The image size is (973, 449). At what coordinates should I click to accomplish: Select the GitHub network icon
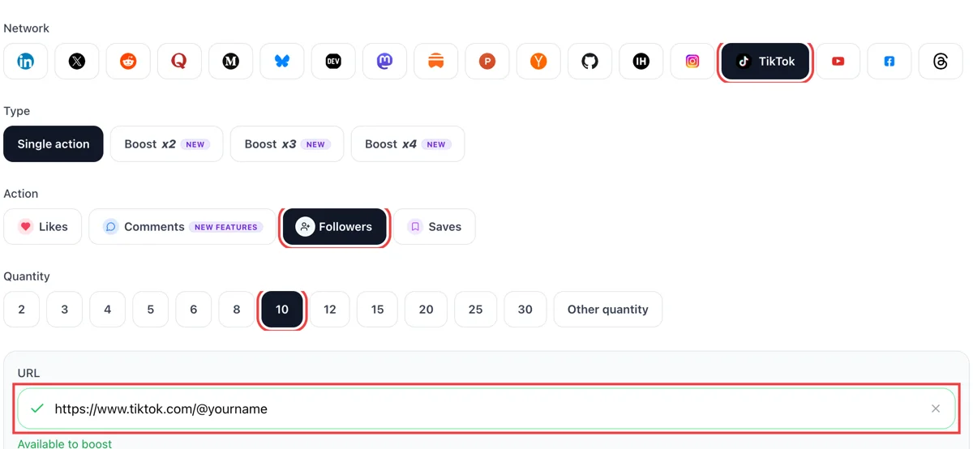pos(590,62)
